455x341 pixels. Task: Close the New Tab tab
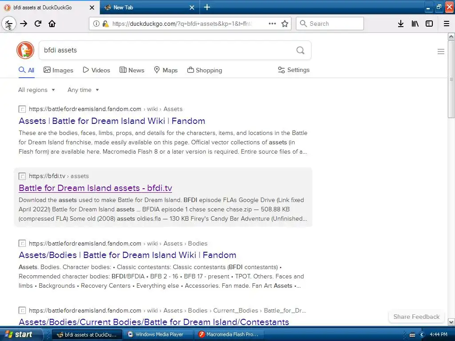click(x=192, y=8)
